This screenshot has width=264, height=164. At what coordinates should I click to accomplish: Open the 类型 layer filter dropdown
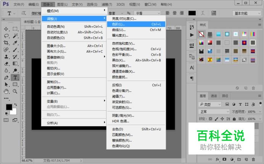point(210,104)
